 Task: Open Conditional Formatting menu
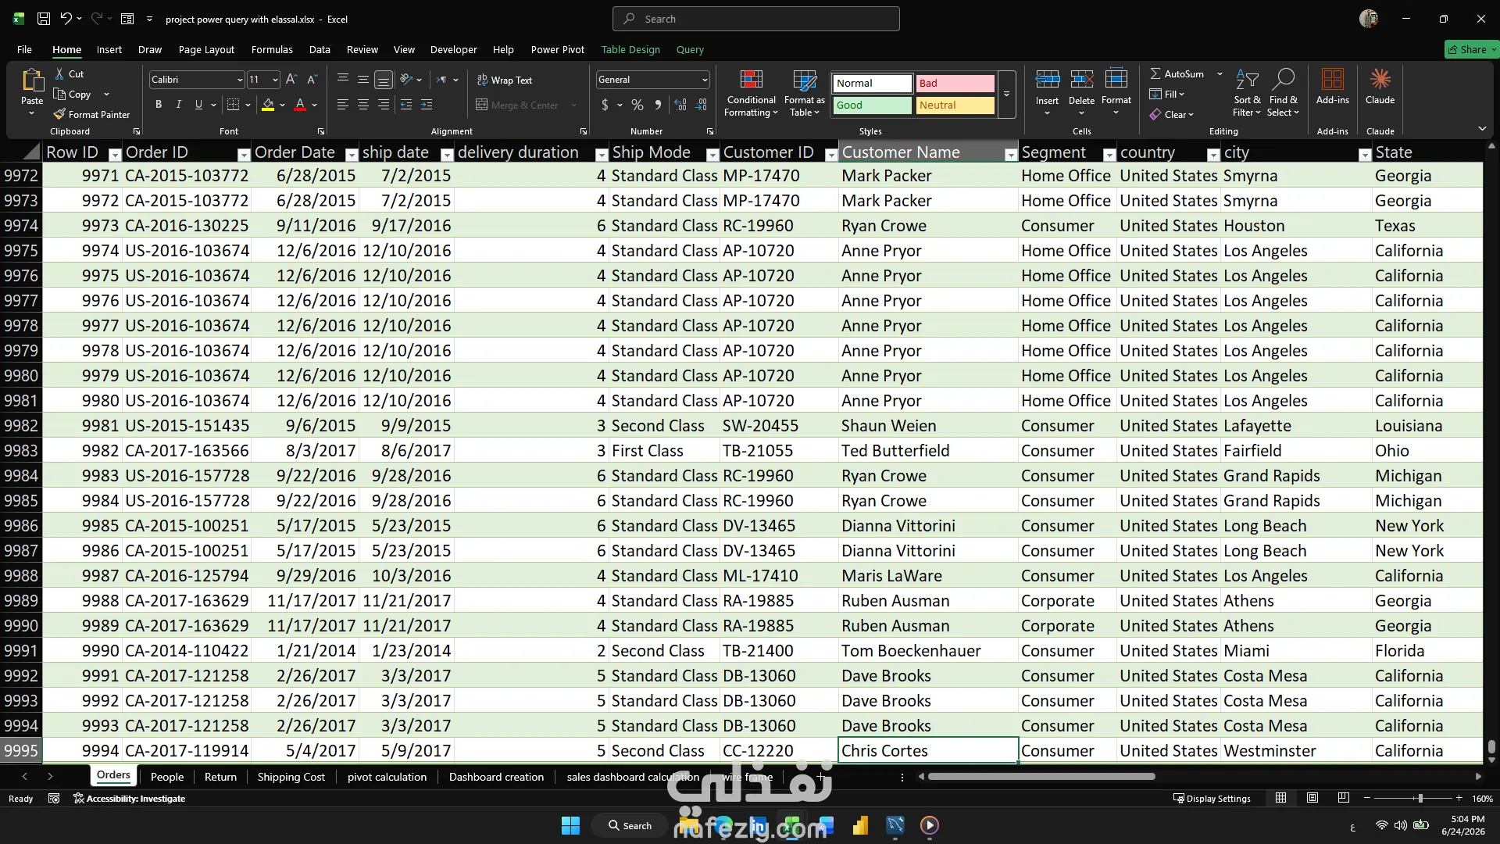(x=751, y=93)
